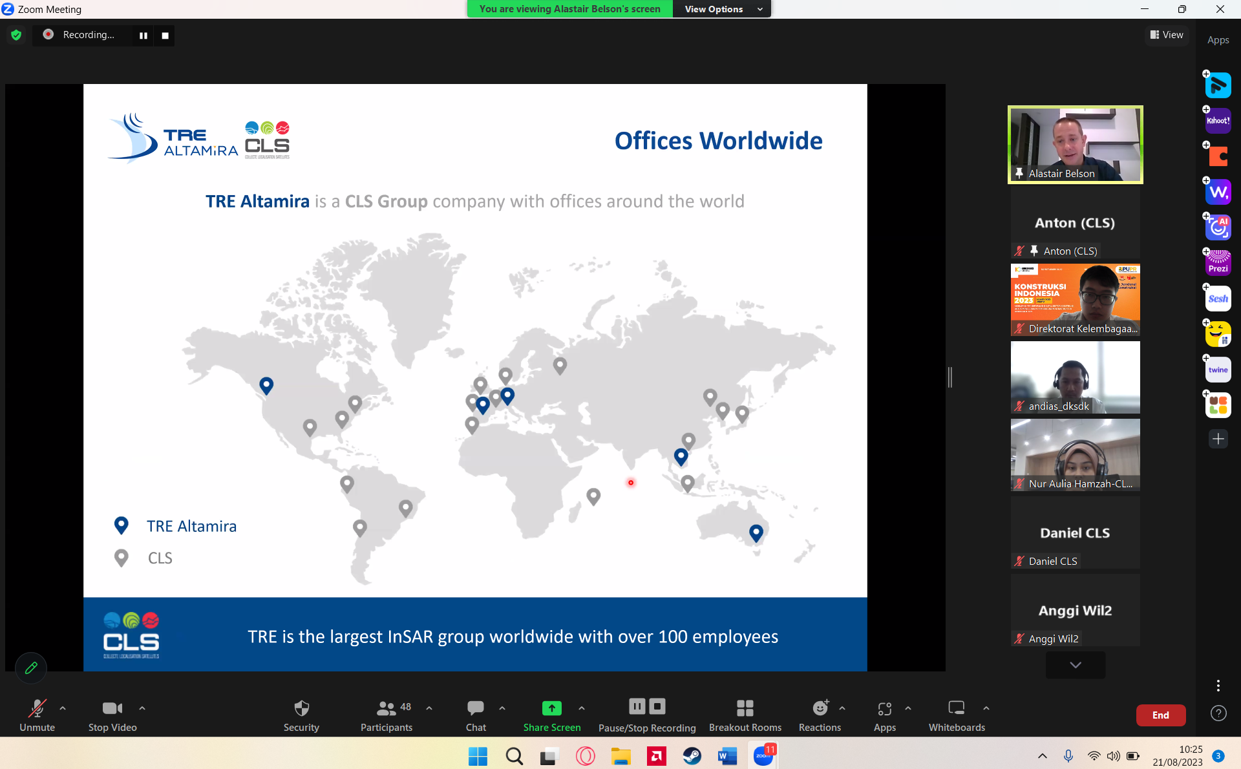The image size is (1241, 769).
Task: Open Steam from taskbar
Action: click(692, 755)
